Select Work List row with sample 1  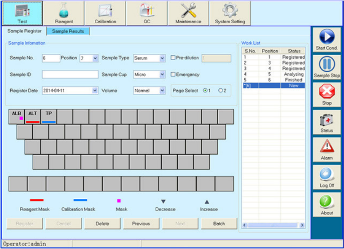click(273, 57)
